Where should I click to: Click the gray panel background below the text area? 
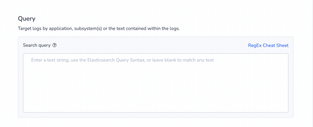(x=156, y=115)
